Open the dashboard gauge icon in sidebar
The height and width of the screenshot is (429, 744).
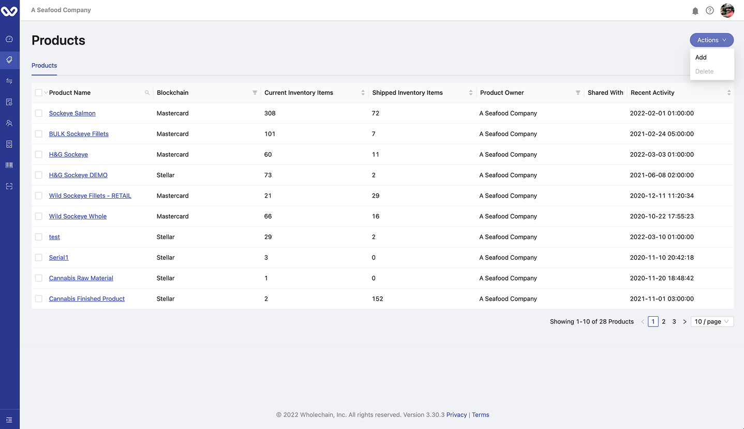point(9,39)
